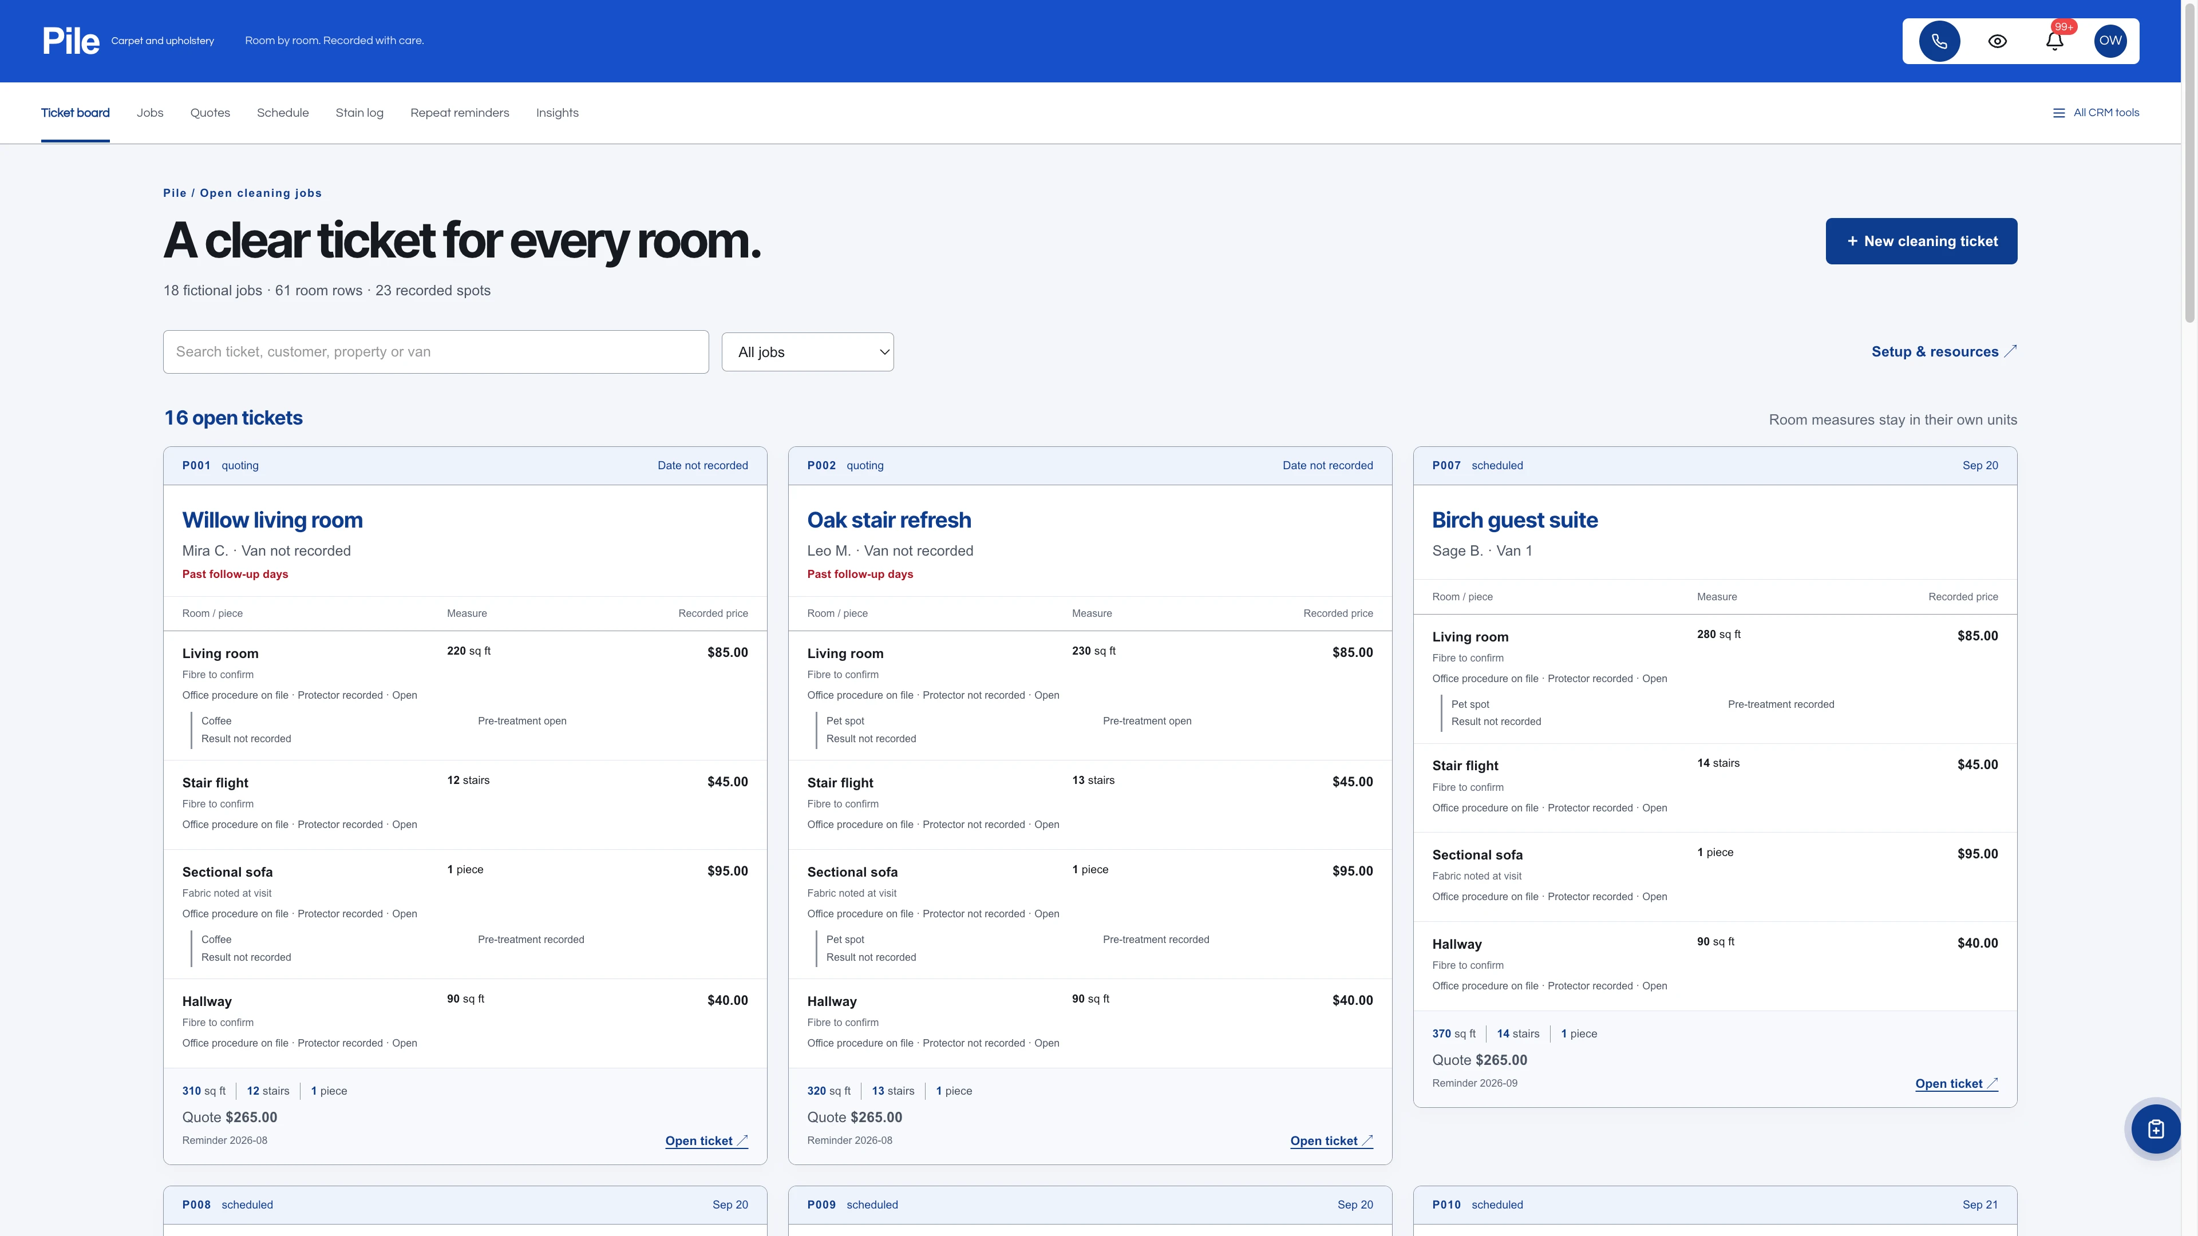Click the Birch guest suite title
This screenshot has width=2198, height=1236.
(1515, 520)
